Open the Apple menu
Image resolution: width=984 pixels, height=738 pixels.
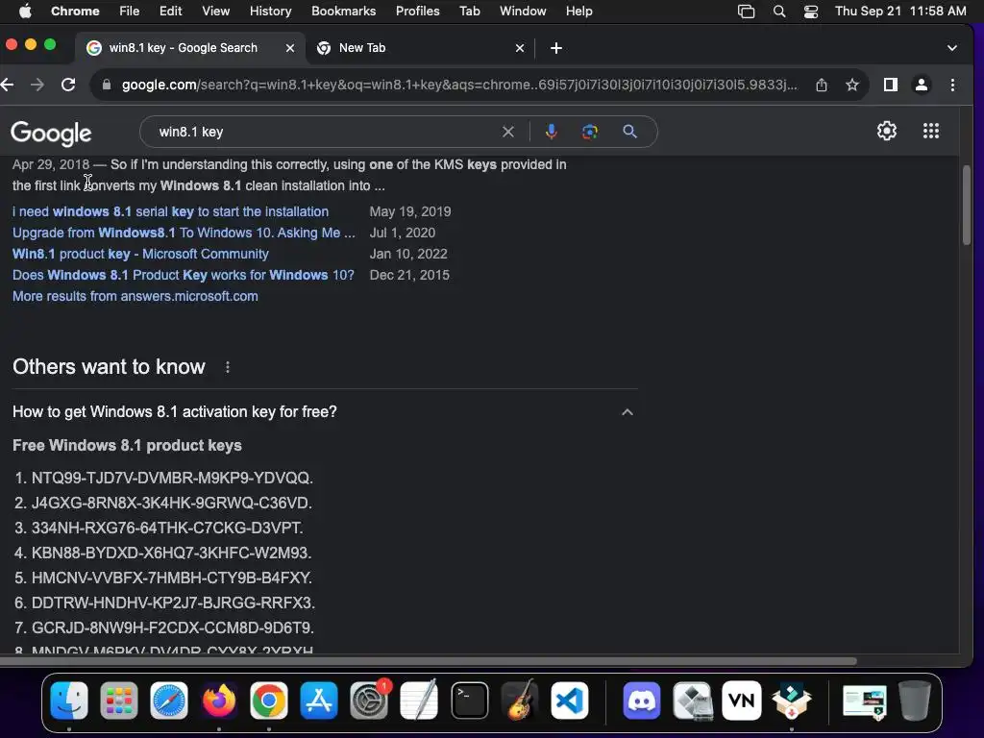point(25,11)
